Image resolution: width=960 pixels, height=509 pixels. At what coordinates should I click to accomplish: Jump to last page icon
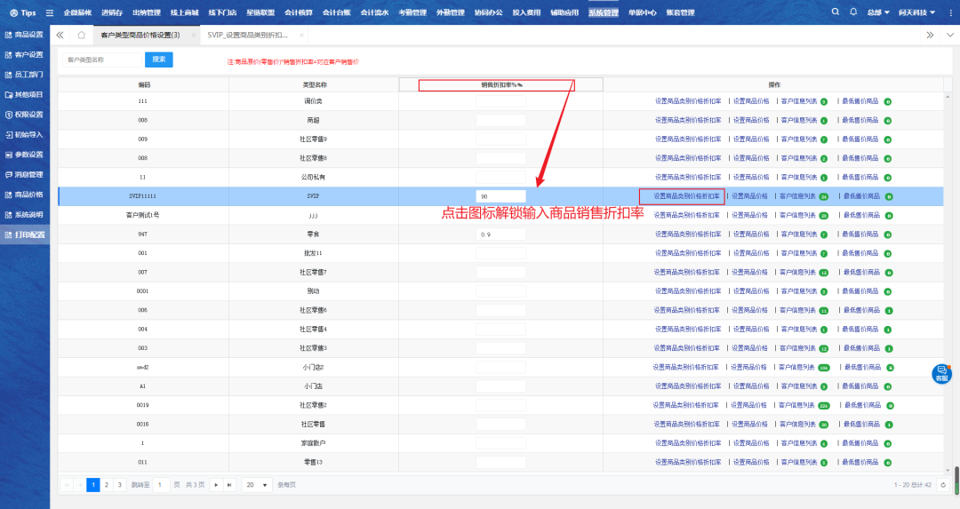point(229,485)
